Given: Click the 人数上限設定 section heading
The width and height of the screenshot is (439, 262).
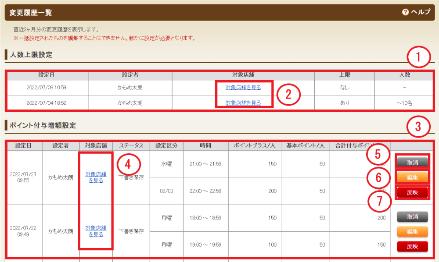Looking at the screenshot, I should click(x=31, y=55).
